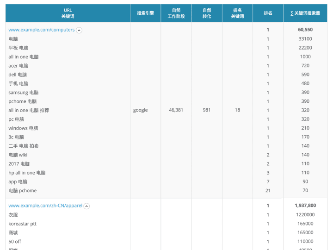Click the 1,937,800 total search volume
The height and width of the screenshot is (250, 333).
305,206
